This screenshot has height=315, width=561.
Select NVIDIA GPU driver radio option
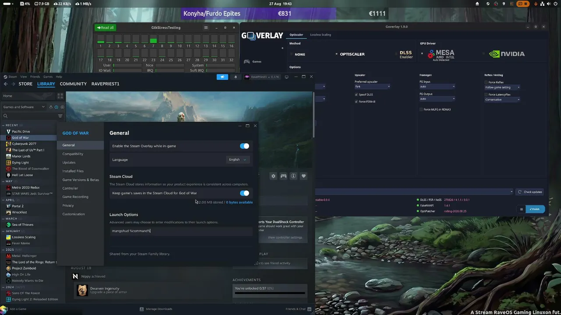tap(484, 54)
